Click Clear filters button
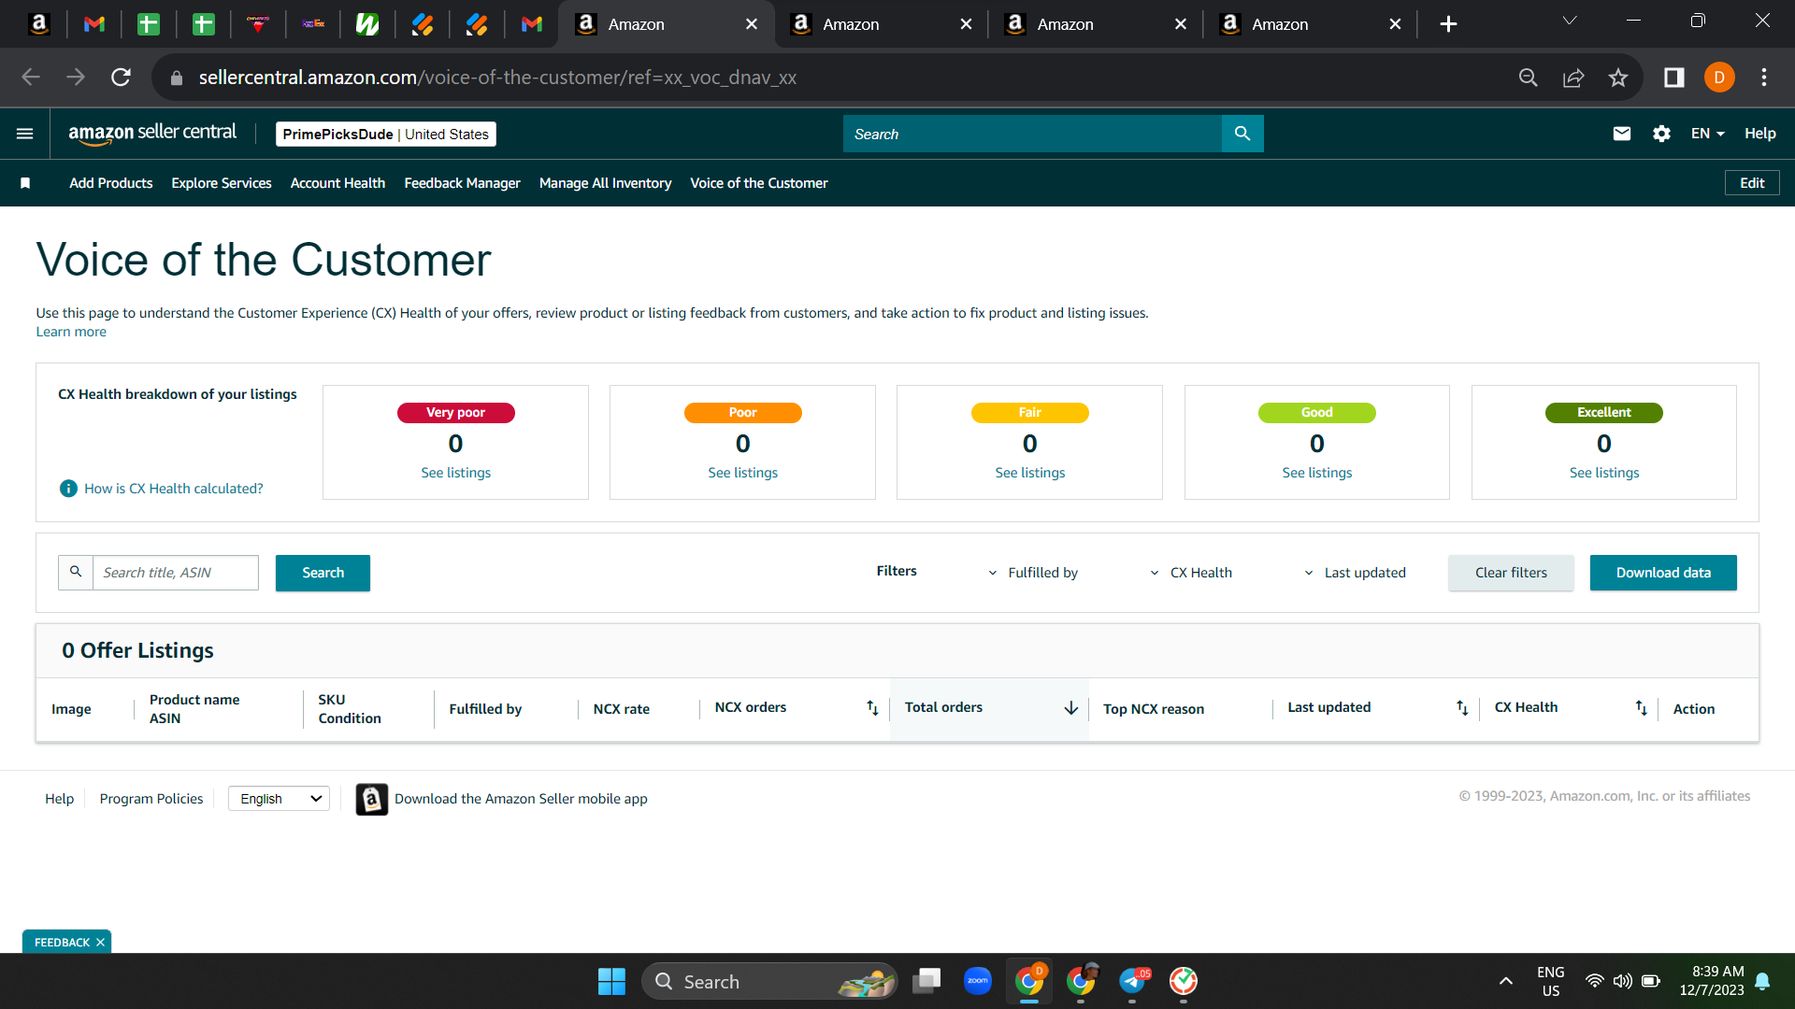This screenshot has height=1009, width=1795. [1511, 573]
